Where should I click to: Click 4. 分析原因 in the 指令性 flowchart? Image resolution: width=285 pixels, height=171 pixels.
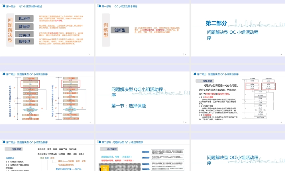coord(70,89)
